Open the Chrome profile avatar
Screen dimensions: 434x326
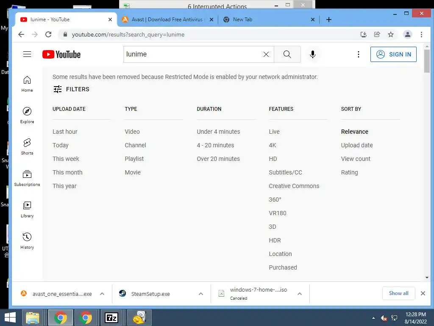[x=407, y=34]
